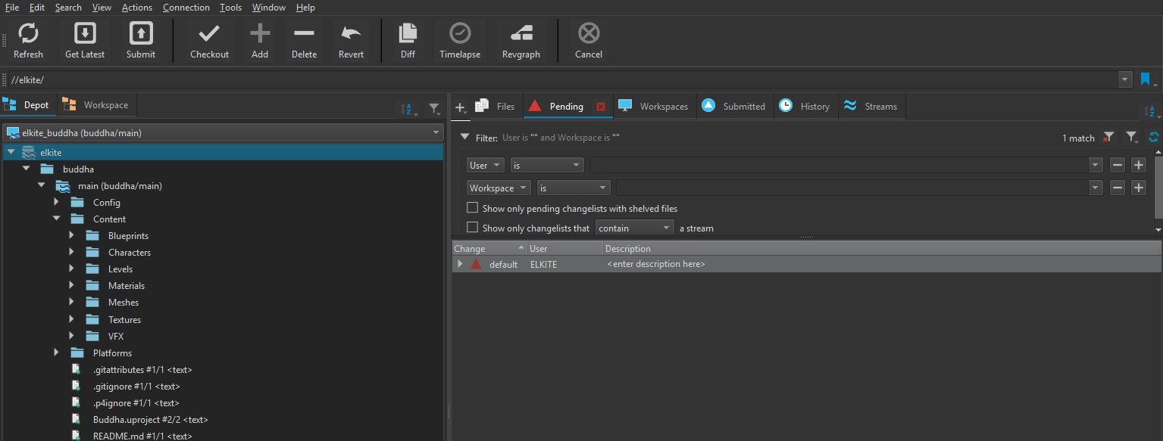The height and width of the screenshot is (441, 1163).
Task: Click the bookmark icon beside the address bar
Action: pos(1147,79)
